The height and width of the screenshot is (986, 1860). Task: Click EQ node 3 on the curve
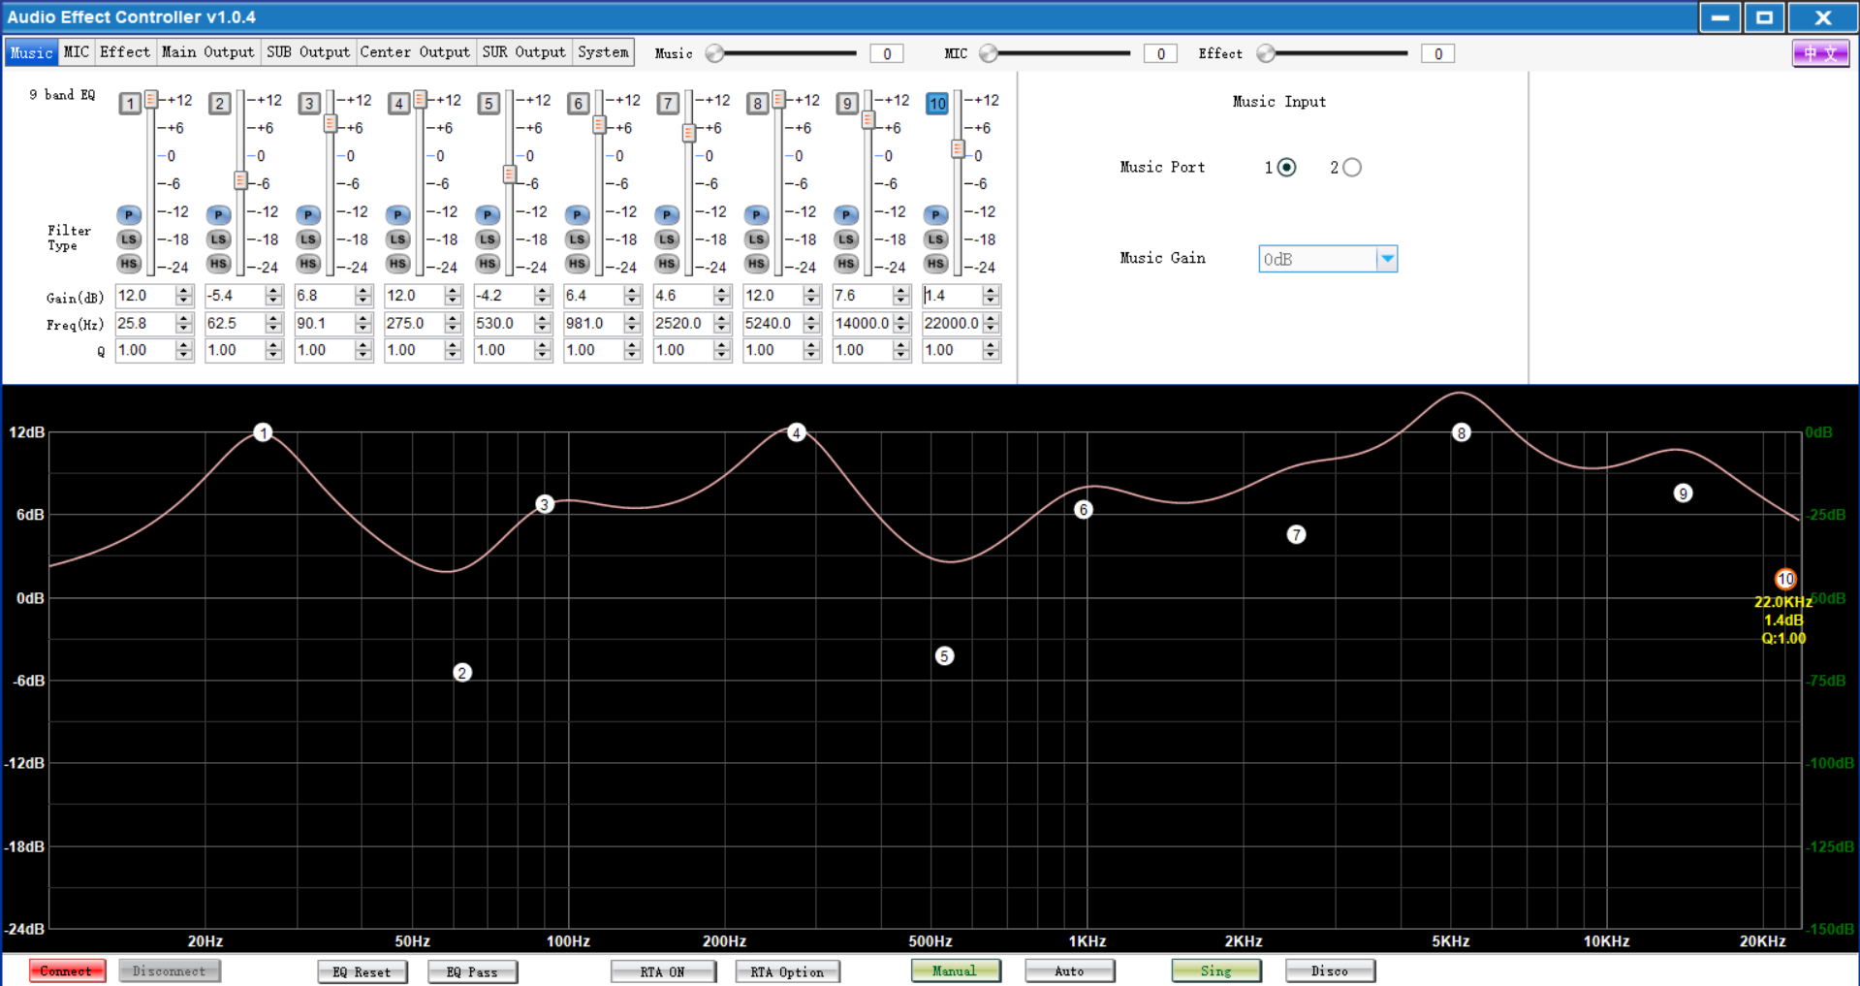tap(545, 504)
